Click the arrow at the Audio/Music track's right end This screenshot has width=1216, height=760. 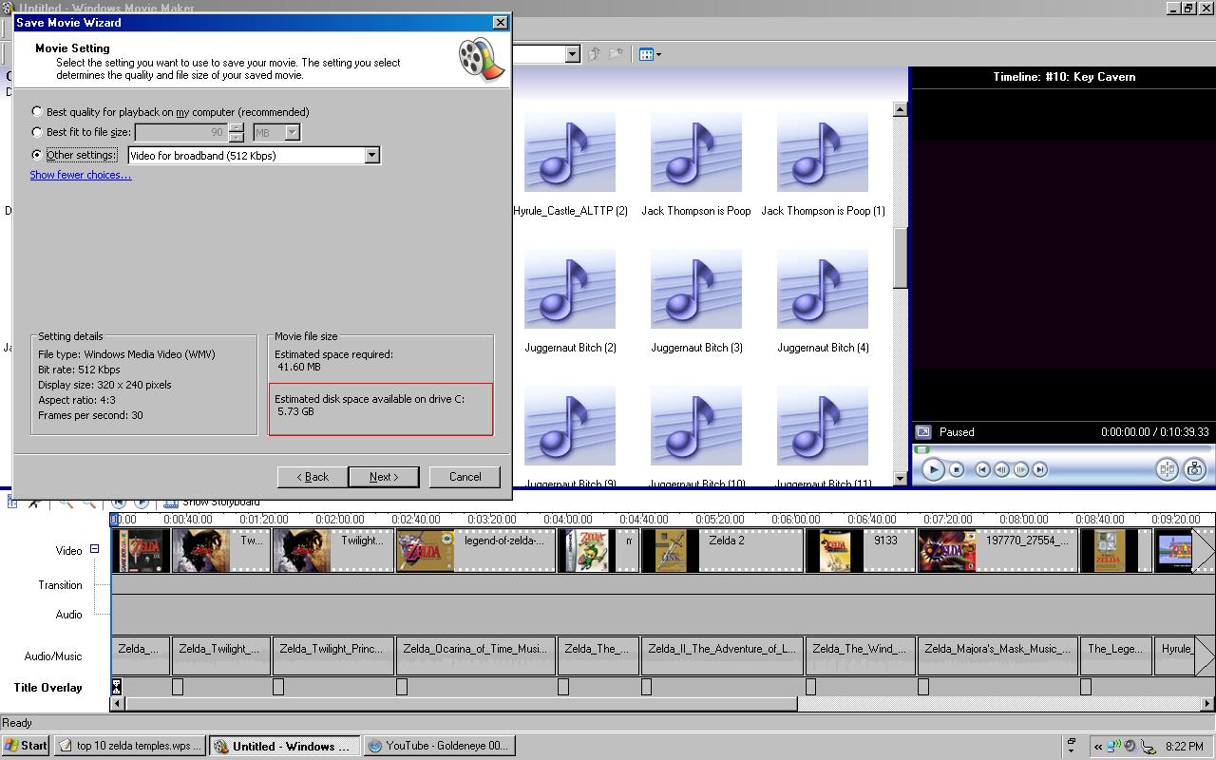point(1204,655)
